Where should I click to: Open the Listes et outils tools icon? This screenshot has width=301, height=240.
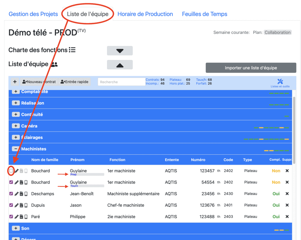(x=280, y=82)
